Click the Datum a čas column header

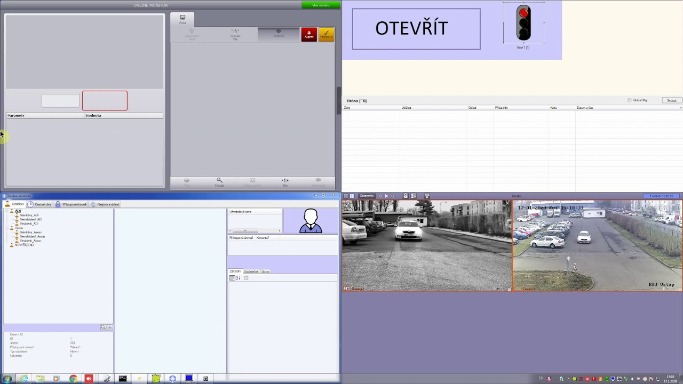629,108
